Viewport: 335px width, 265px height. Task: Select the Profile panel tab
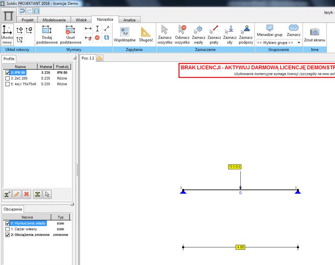click(x=9, y=59)
